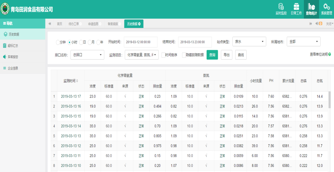334x172 pixels.
Task: Select the 分钟 radio button
Action: (58, 42)
